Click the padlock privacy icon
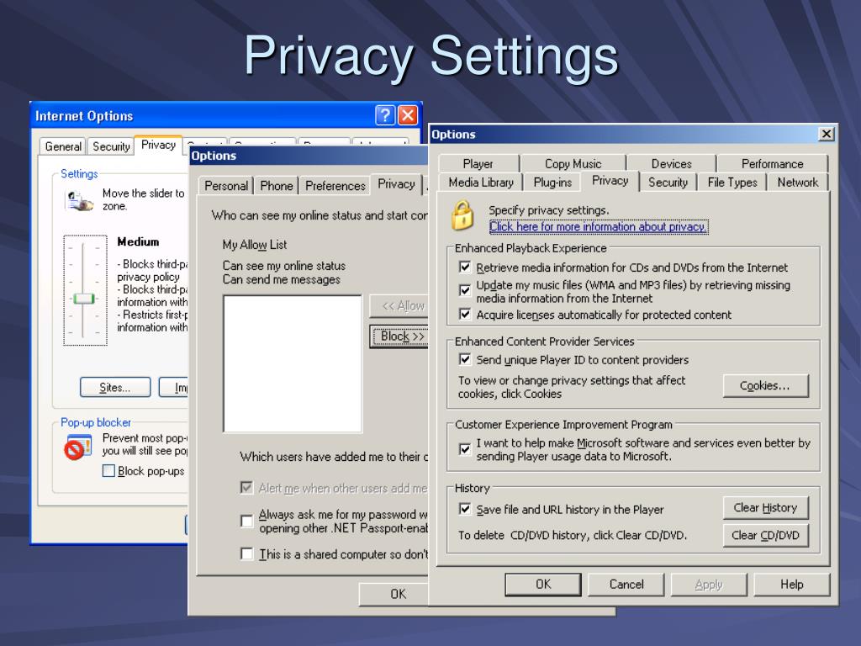The image size is (861, 646). pyautogui.click(x=462, y=215)
